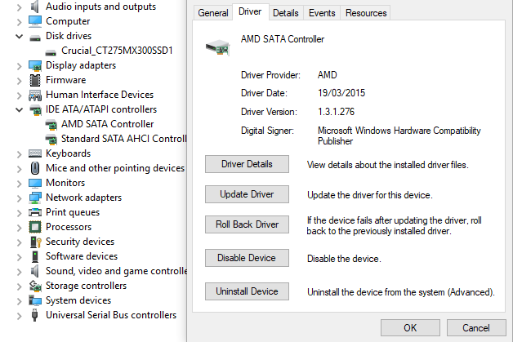Expand the Human Interface Devices node
This screenshot has width=513, height=342.
[x=20, y=95]
